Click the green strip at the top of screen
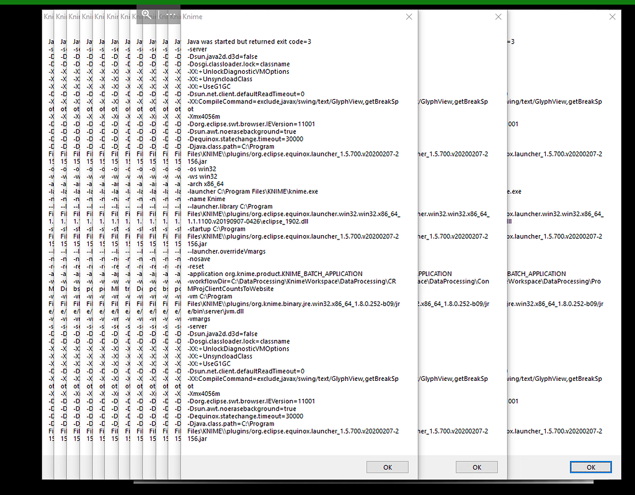The height and width of the screenshot is (495, 635). click(317, 2)
